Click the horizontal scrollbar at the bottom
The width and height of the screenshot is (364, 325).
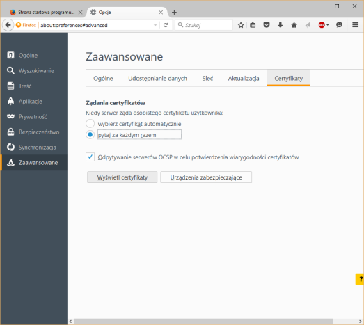204,322
